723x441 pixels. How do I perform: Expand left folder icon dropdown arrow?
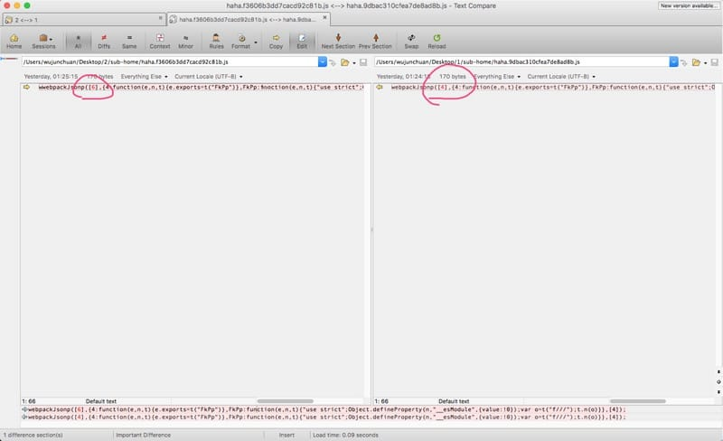(x=354, y=63)
